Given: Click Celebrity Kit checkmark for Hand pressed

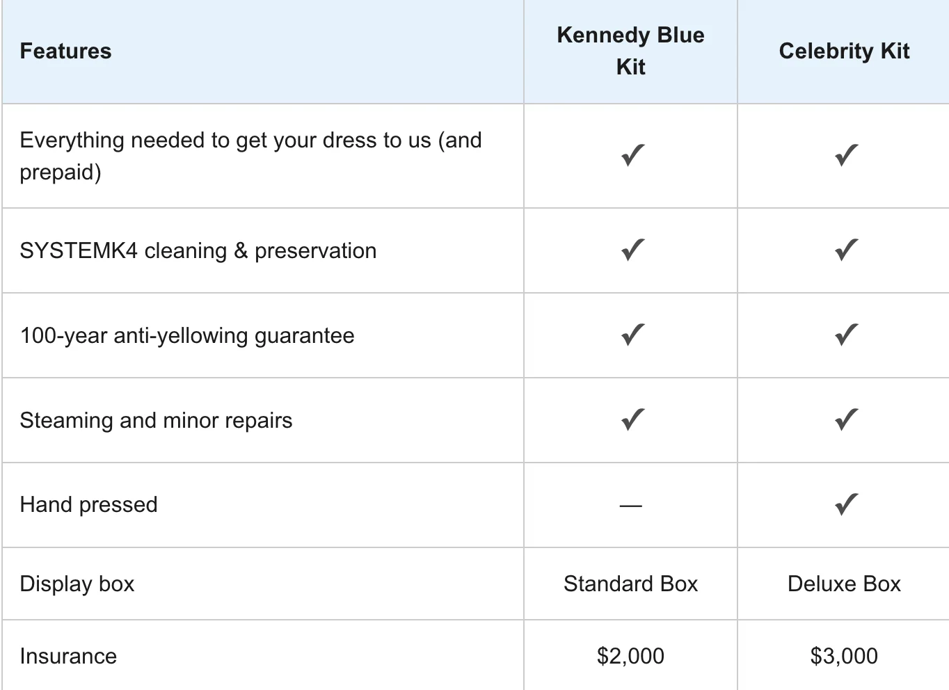Looking at the screenshot, I should click(x=845, y=504).
